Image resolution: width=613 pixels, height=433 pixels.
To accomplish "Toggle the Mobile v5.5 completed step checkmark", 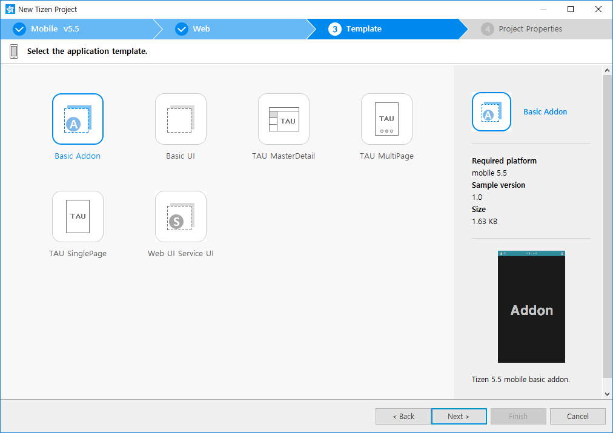I will pos(19,28).
